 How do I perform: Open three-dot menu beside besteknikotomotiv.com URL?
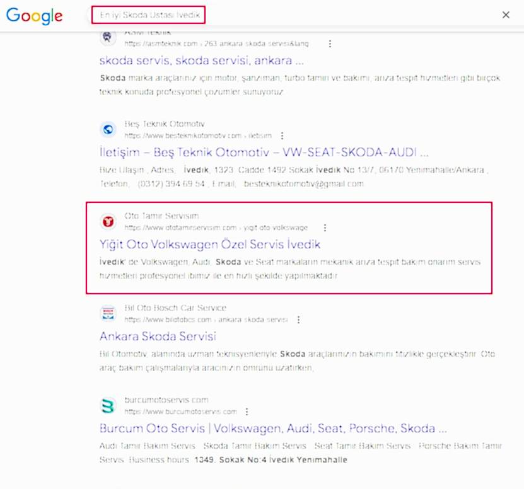[282, 135]
